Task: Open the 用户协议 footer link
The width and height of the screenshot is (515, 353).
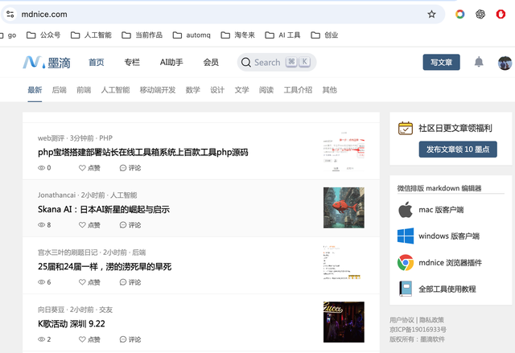Action: [x=402, y=320]
